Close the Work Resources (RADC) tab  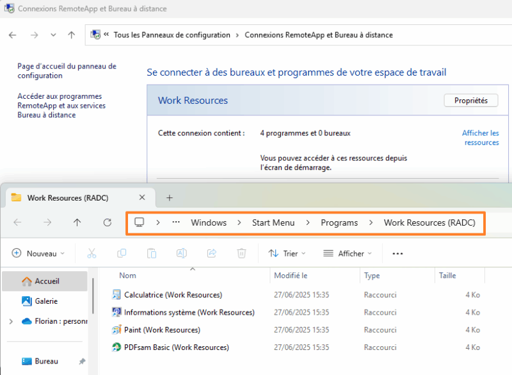[142, 197]
